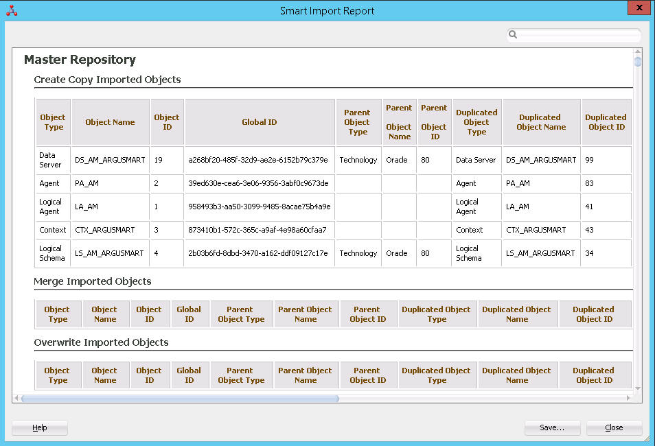655x446 pixels.
Task: Open Help for the import report
Action: (x=40, y=427)
